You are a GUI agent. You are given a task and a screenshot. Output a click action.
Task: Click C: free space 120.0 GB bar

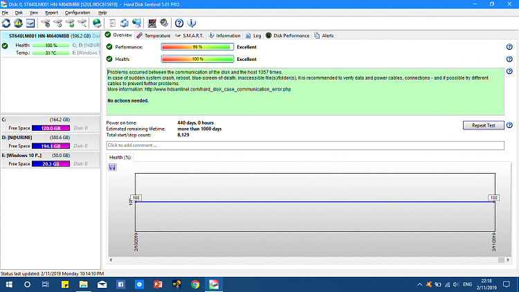point(51,128)
